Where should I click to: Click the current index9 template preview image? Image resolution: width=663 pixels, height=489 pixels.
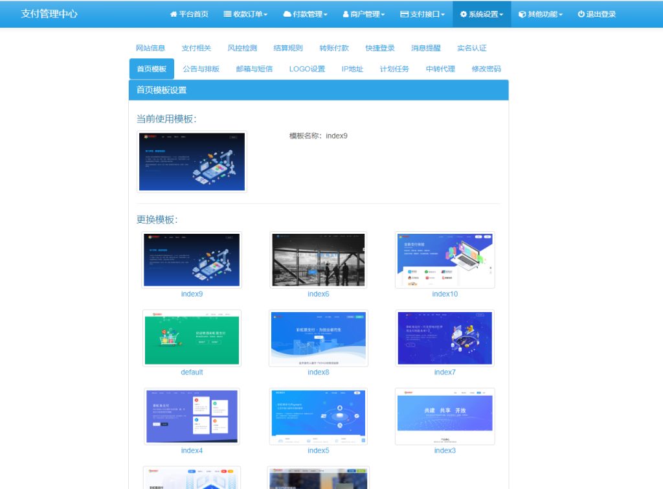[x=192, y=161]
